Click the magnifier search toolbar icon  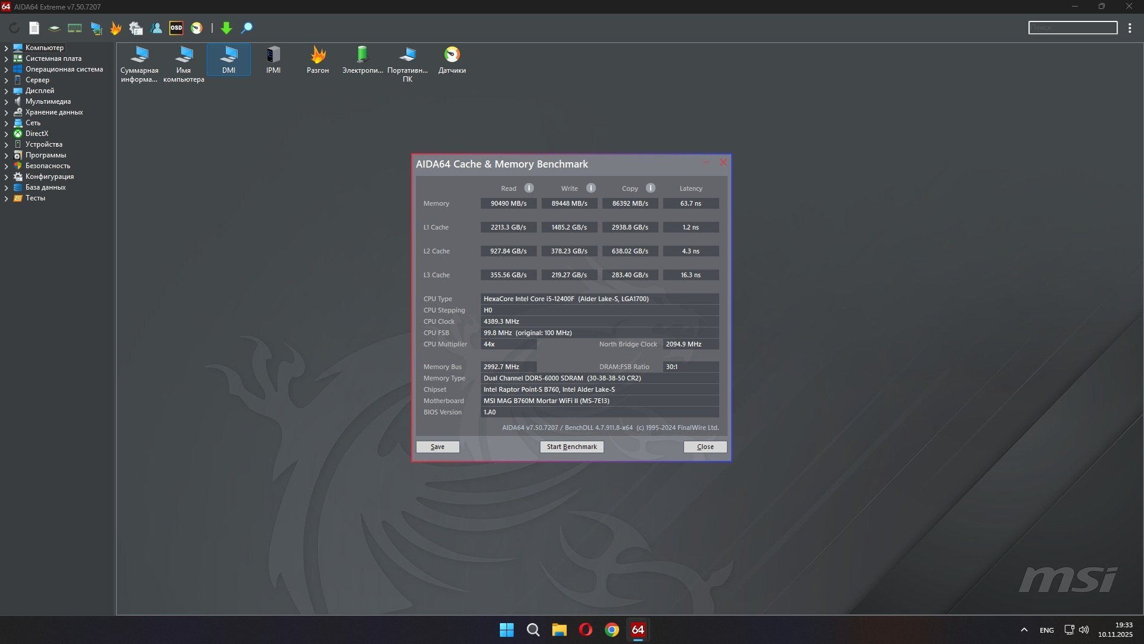[x=247, y=28]
